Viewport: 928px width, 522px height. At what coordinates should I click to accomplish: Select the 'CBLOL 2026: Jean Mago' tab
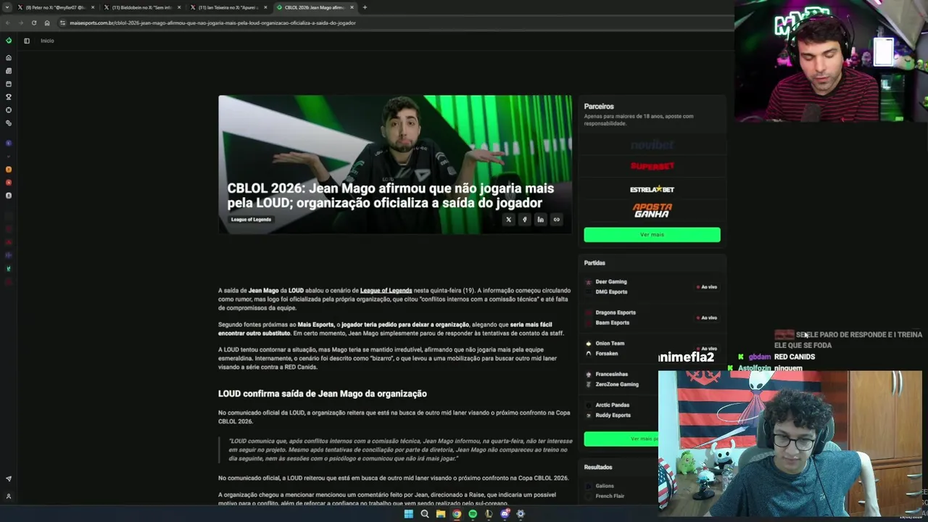pyautogui.click(x=315, y=7)
